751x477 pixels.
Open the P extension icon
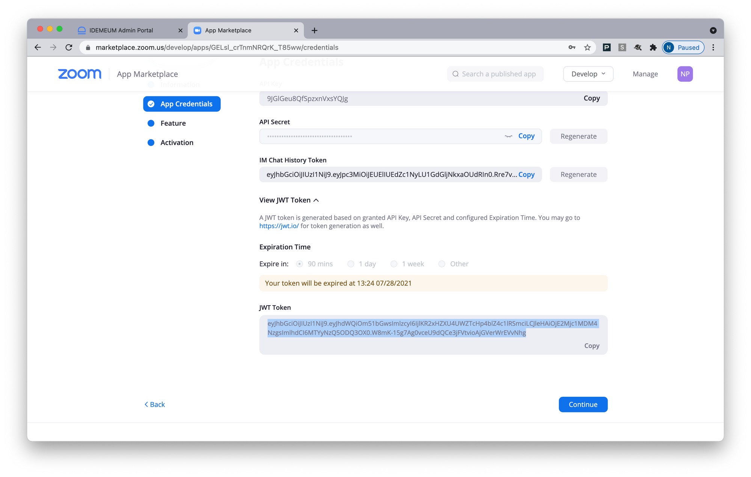coord(606,47)
